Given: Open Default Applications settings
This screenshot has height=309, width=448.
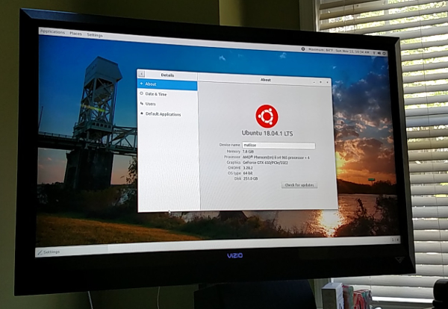Looking at the screenshot, I should tap(164, 114).
